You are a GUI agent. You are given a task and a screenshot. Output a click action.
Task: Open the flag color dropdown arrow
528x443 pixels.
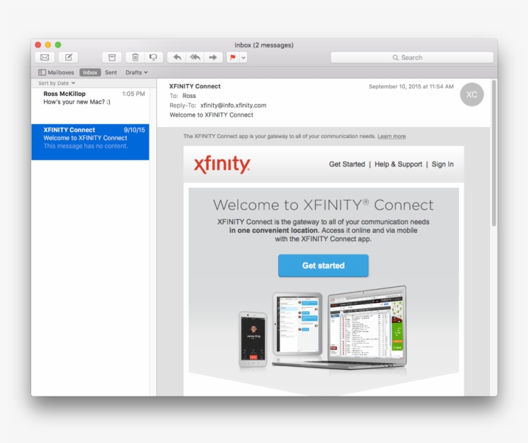[242, 57]
